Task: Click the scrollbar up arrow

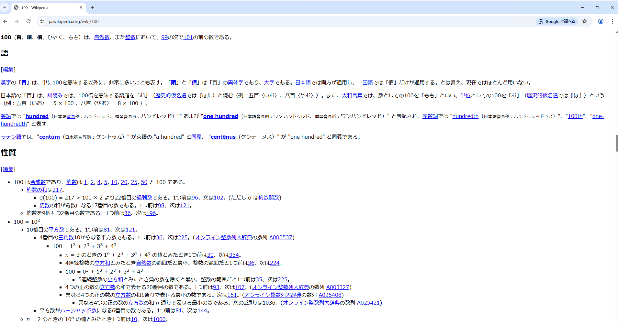Action: [x=616, y=32]
